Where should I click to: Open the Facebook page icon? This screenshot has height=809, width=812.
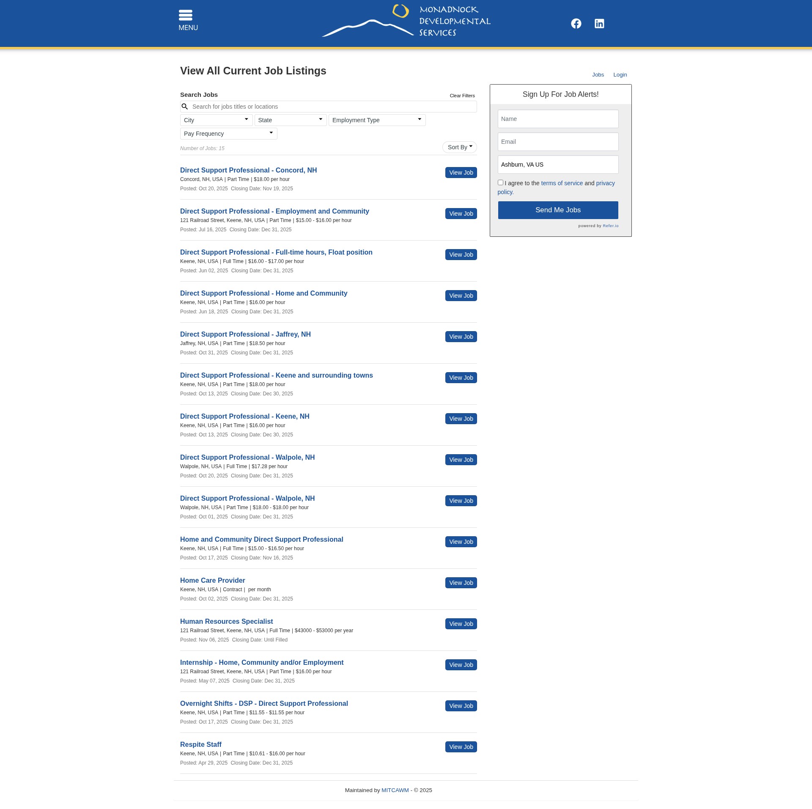(x=576, y=24)
